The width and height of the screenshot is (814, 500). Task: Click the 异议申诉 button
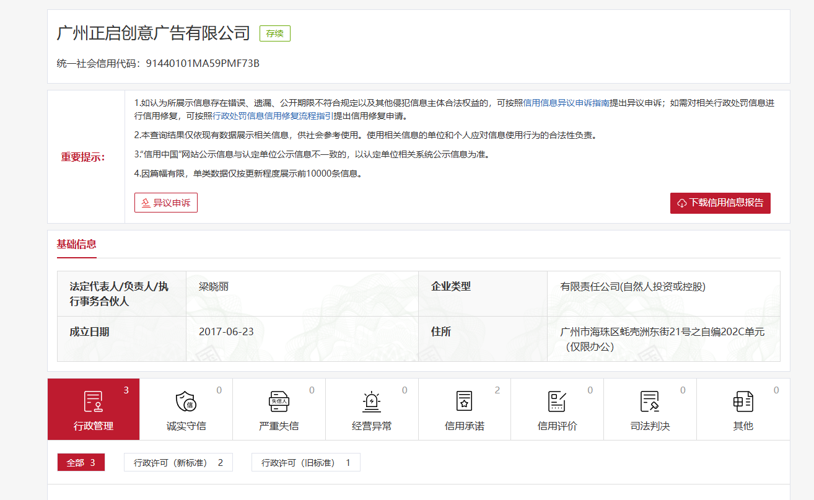pos(166,203)
